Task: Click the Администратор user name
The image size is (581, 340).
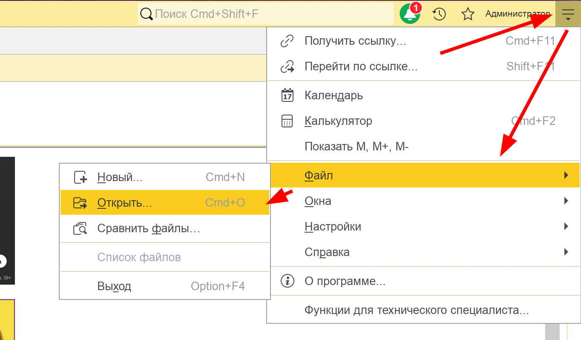Action: coord(518,14)
